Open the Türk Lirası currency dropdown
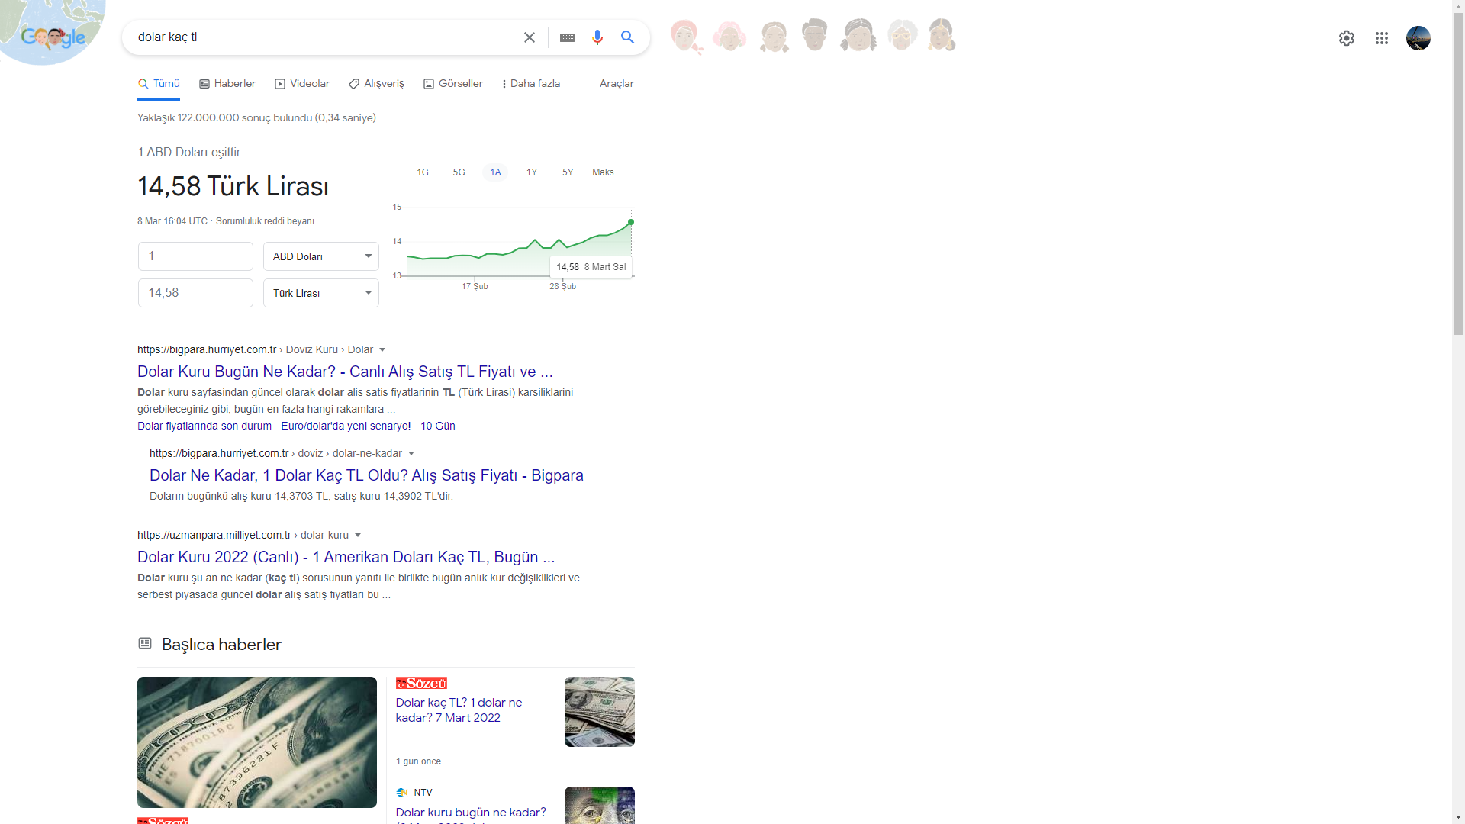Viewport: 1465px width, 824px height. (320, 292)
